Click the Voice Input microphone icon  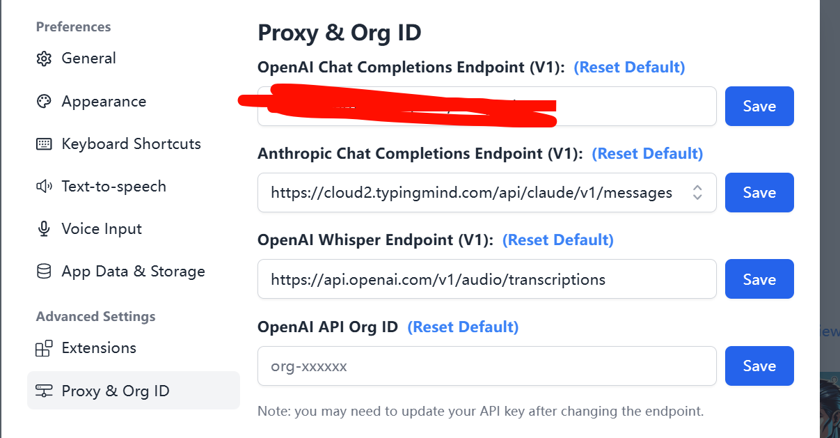point(44,229)
